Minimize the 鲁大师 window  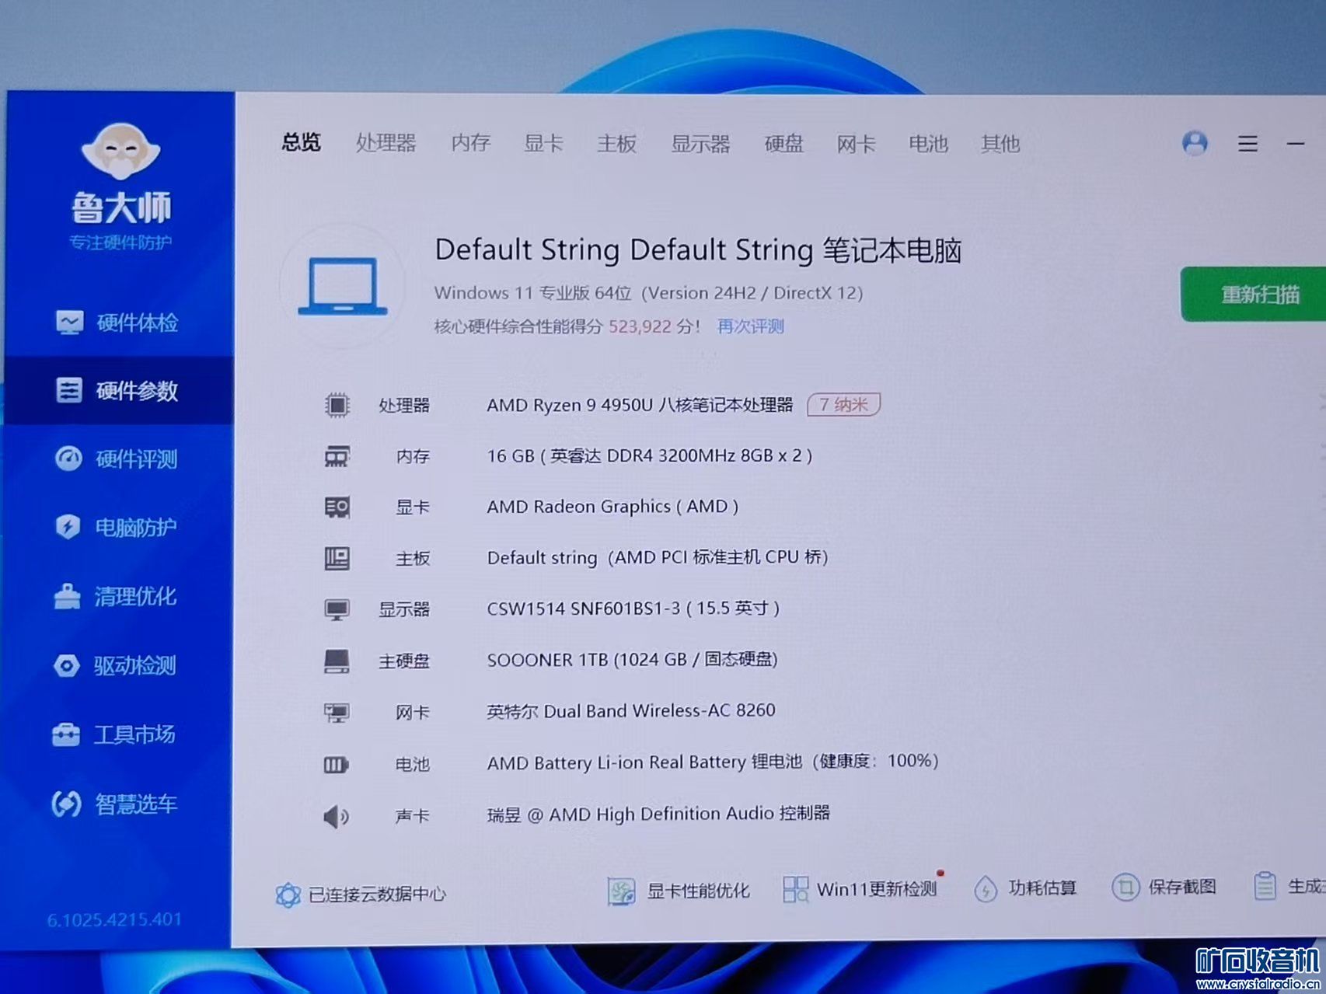[x=1296, y=144]
